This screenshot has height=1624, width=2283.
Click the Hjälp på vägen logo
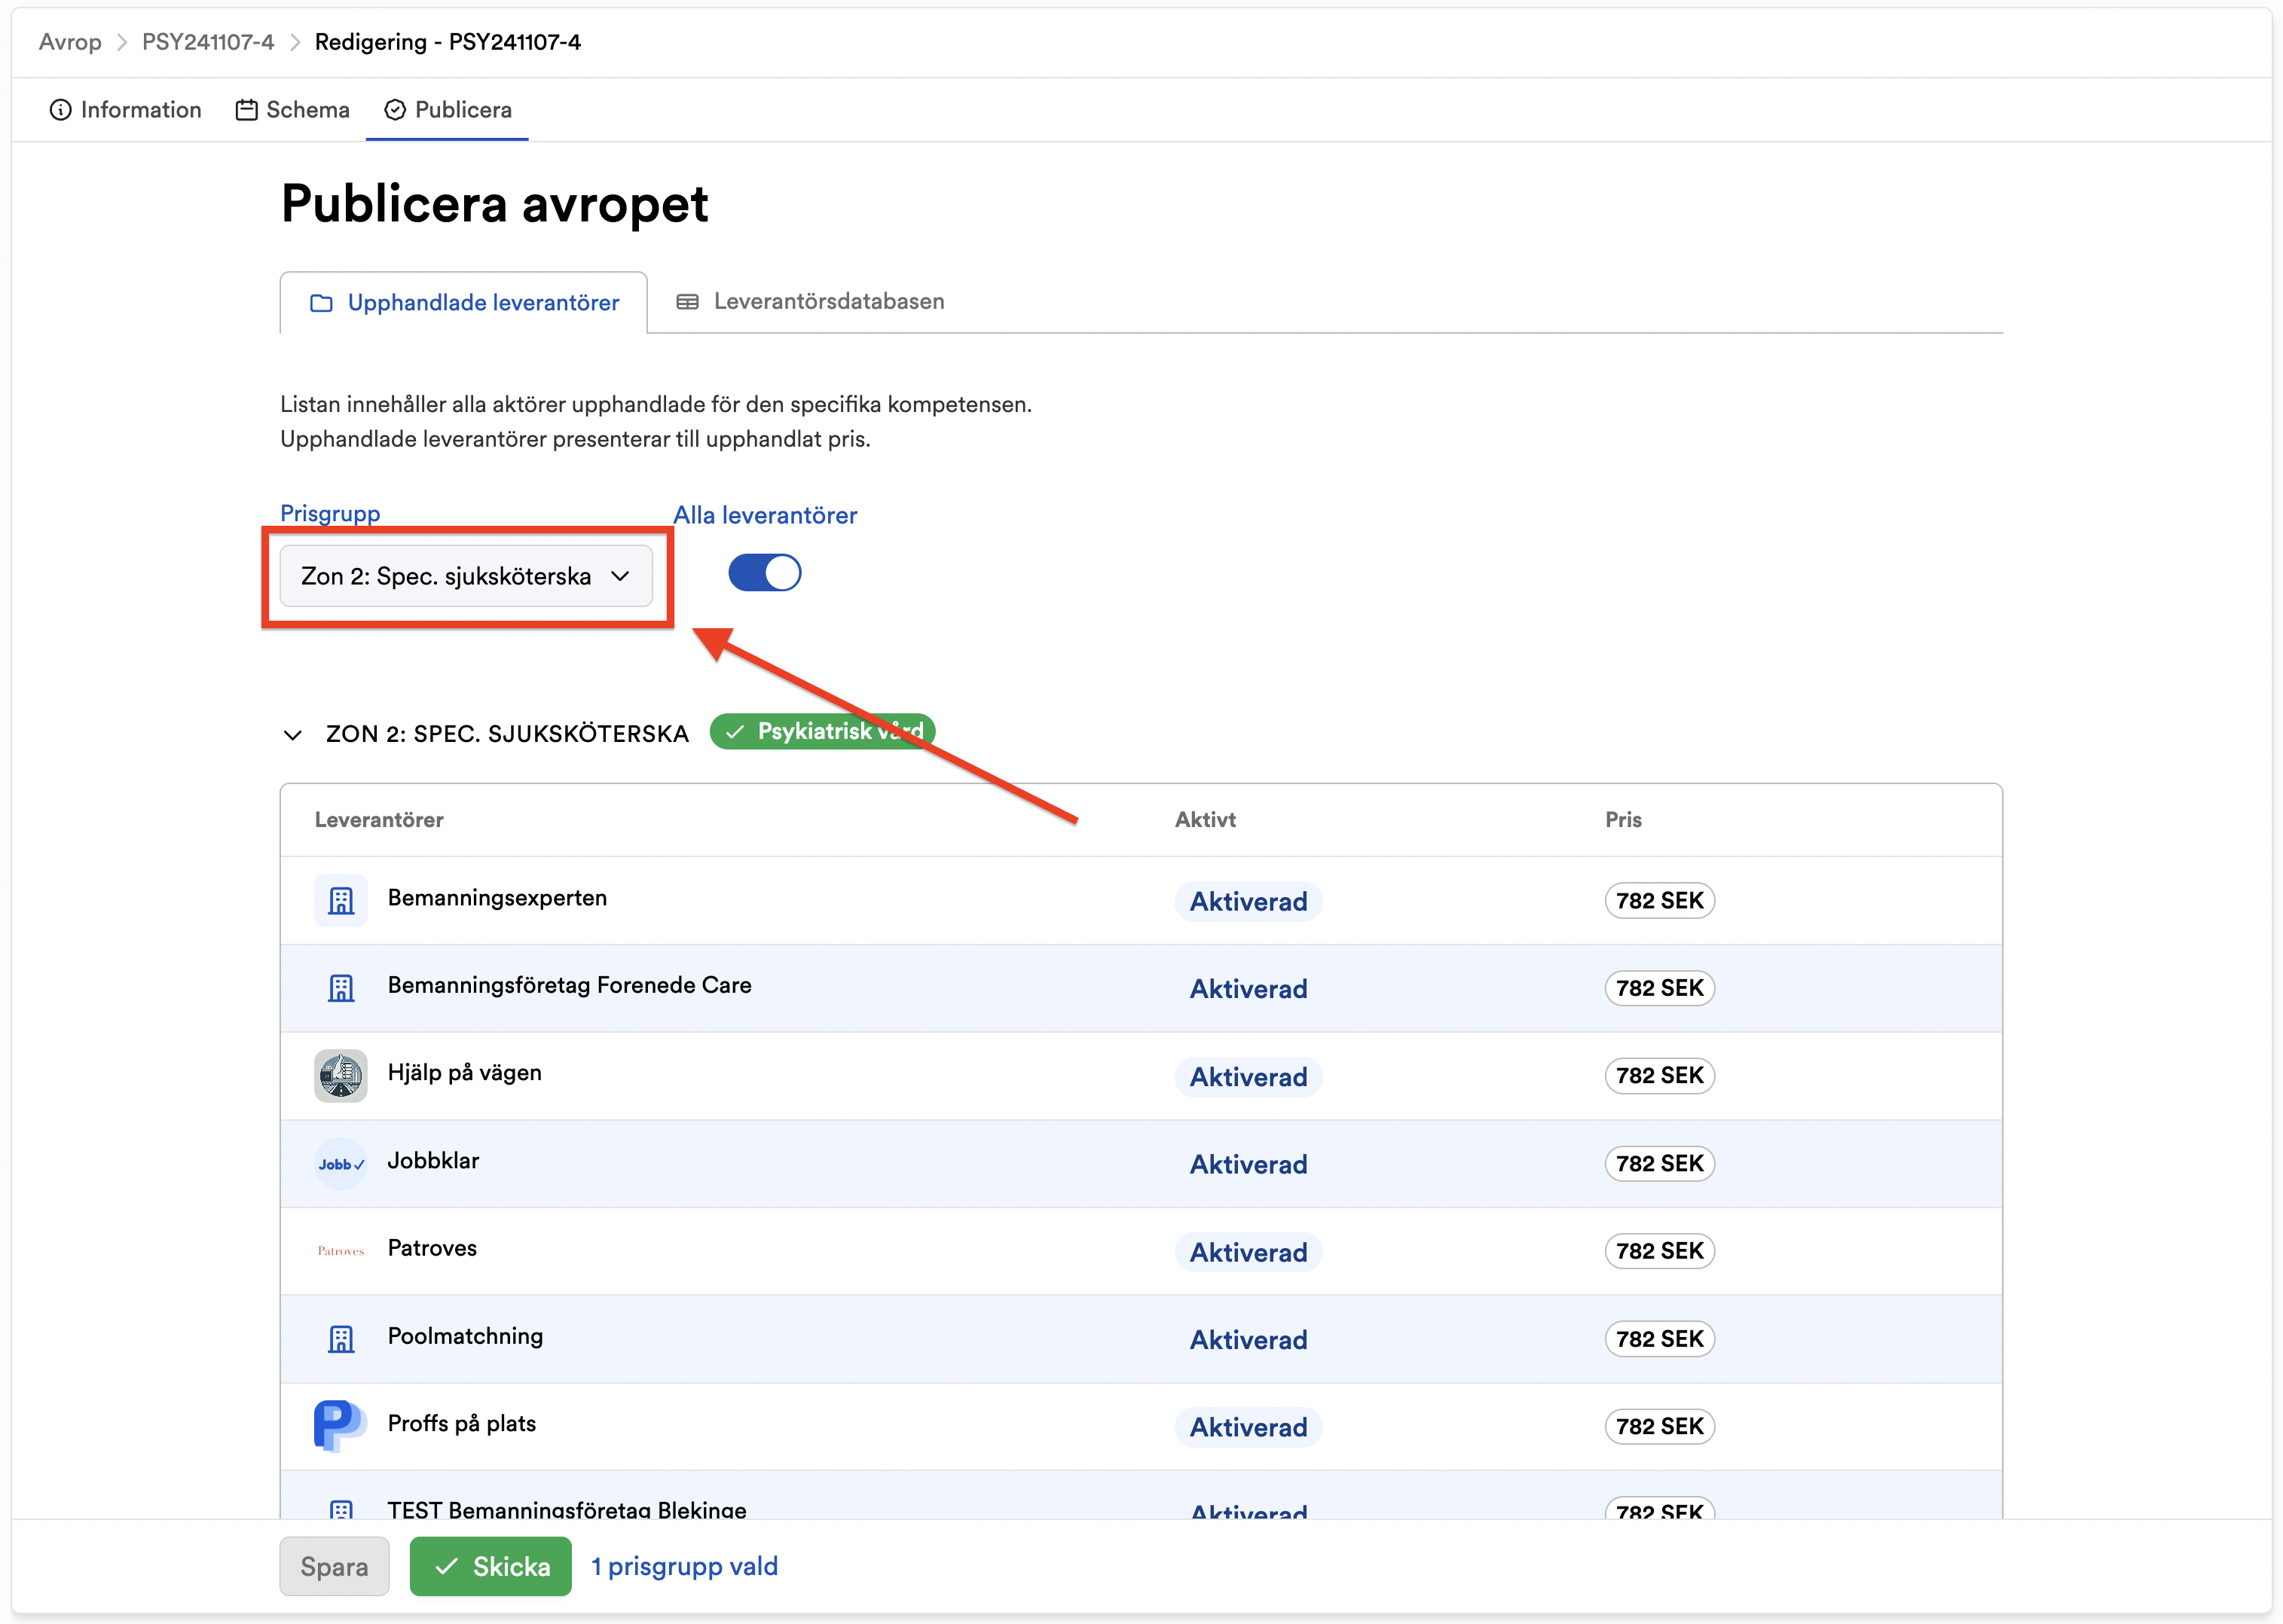point(340,1076)
